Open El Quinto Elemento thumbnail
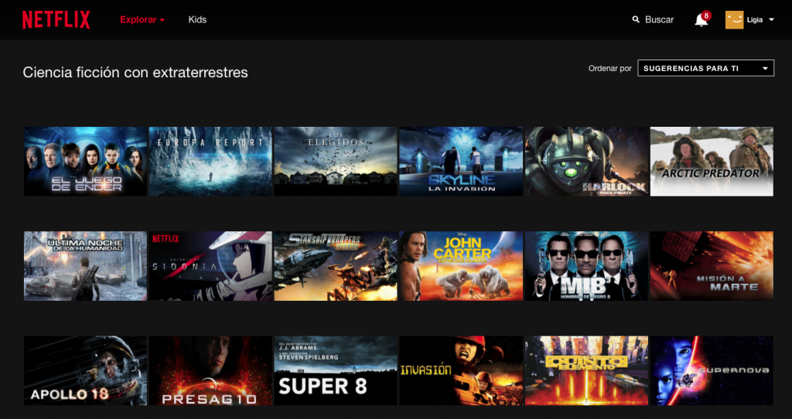The height and width of the screenshot is (419, 792). [586, 371]
